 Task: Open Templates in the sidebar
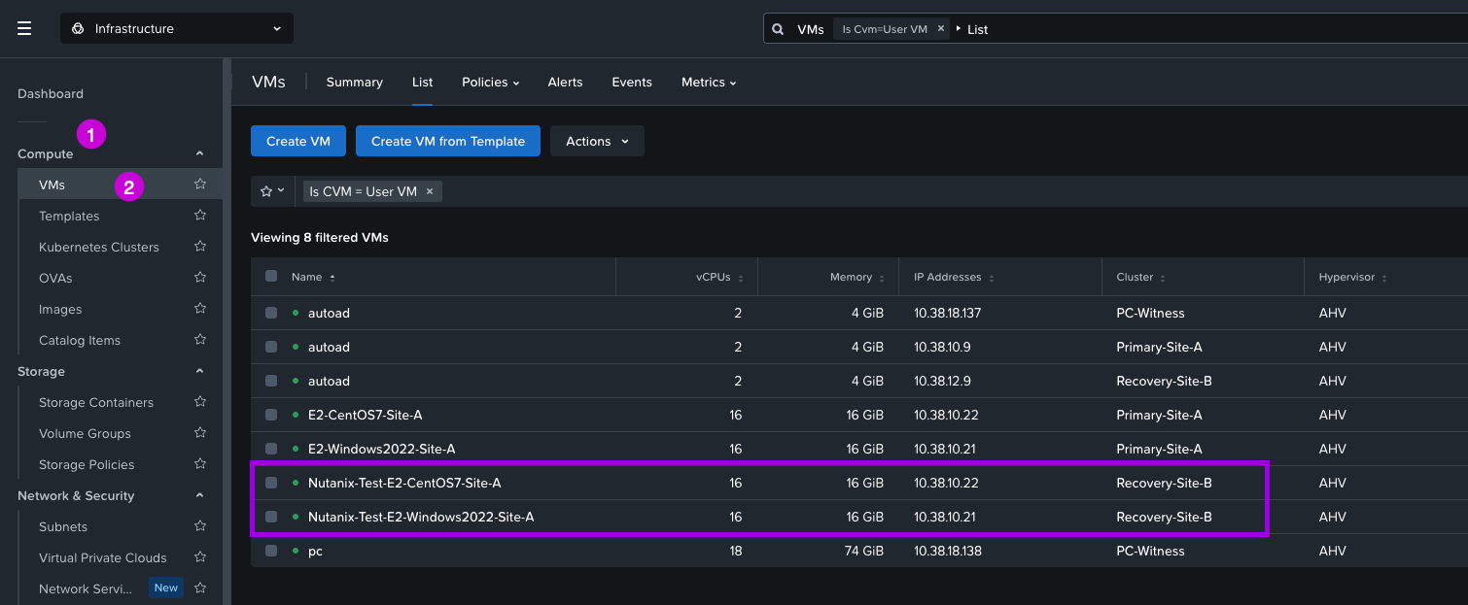point(69,216)
